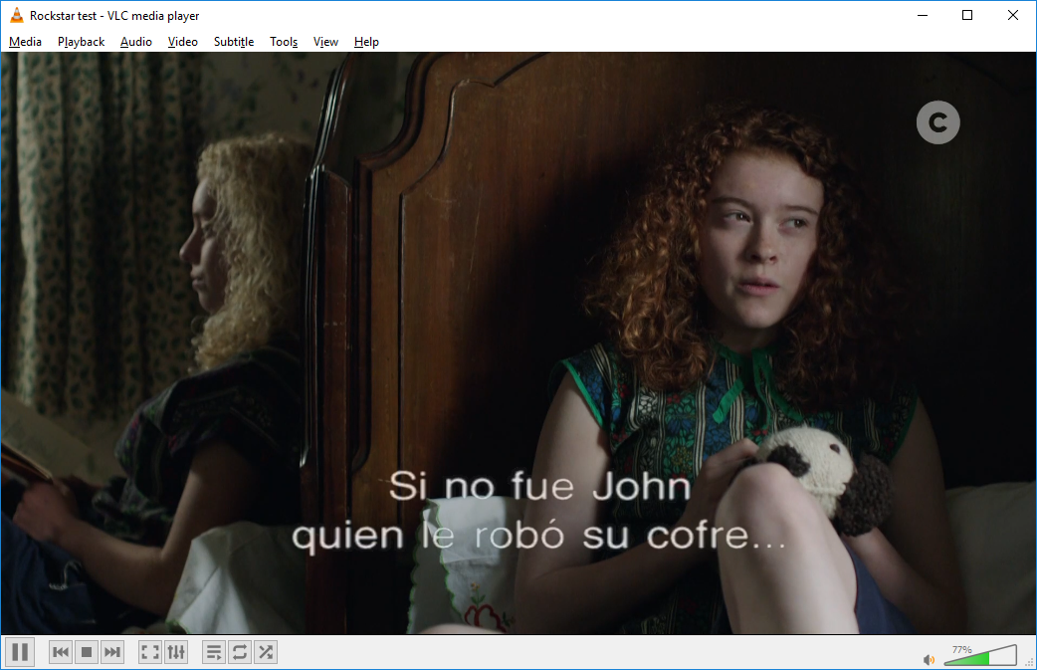The height and width of the screenshot is (670, 1037).
Task: Close the VLC media player window
Action: (1012, 15)
